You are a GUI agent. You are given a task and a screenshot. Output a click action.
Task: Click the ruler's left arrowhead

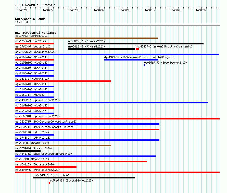(x=16, y=8)
